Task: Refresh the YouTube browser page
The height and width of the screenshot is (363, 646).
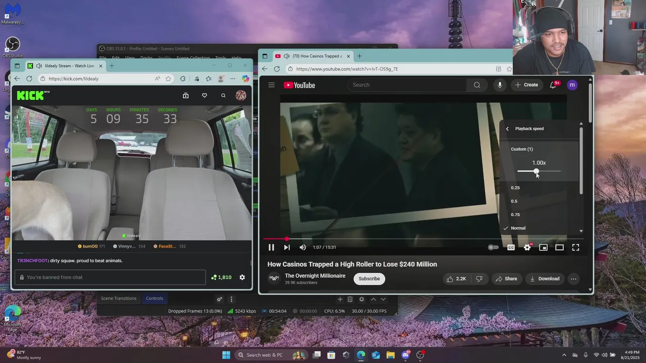Action: [x=277, y=69]
